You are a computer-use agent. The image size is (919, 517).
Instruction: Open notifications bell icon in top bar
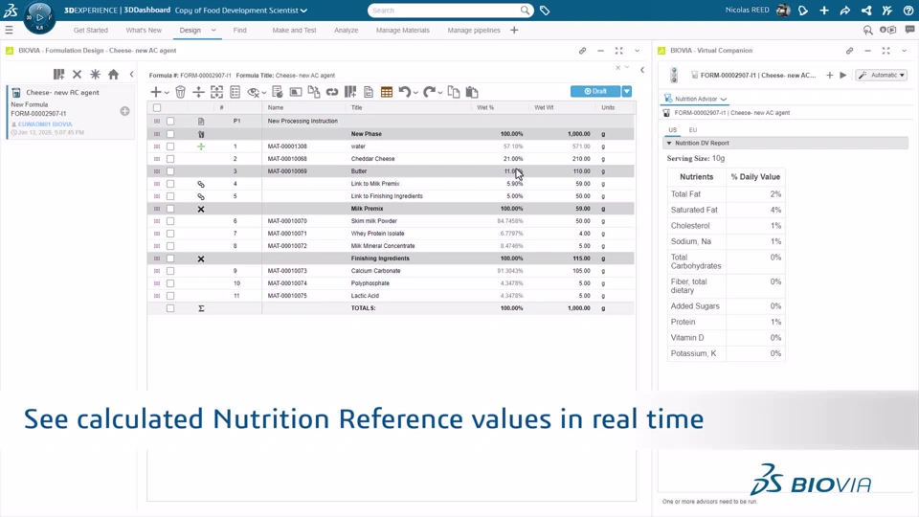tap(803, 11)
